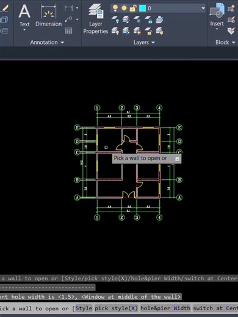
Task: Choose pick style(X) command option
Action: coord(116,308)
